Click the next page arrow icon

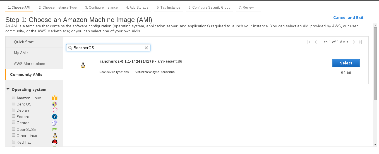pyautogui.click(x=354, y=42)
